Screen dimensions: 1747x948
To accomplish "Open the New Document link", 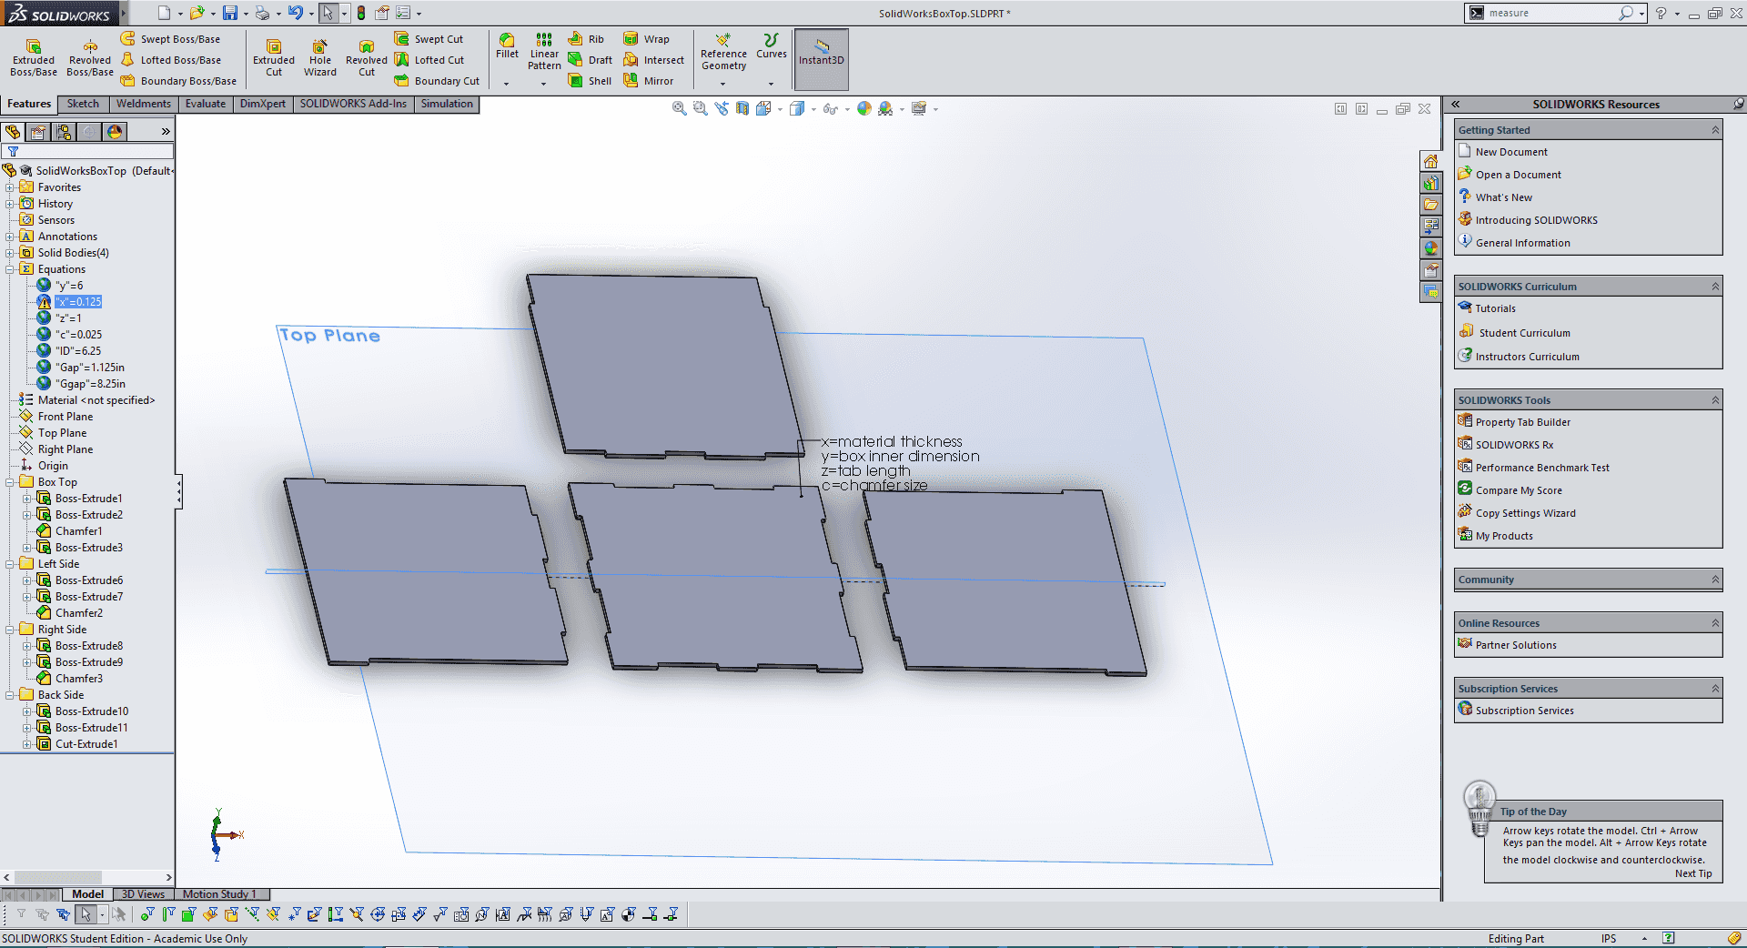I will 1511,152.
